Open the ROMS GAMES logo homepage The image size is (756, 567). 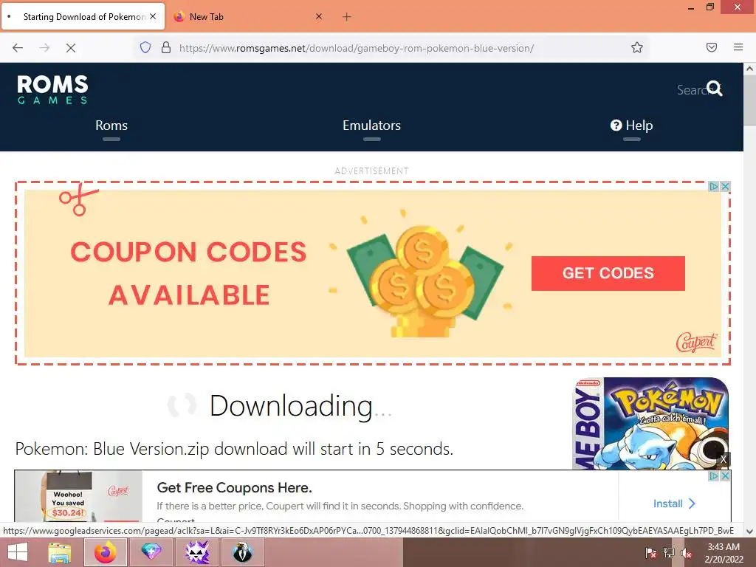pos(52,89)
